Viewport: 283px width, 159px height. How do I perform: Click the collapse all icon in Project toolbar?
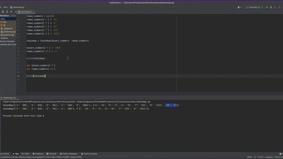[x=11, y=12]
